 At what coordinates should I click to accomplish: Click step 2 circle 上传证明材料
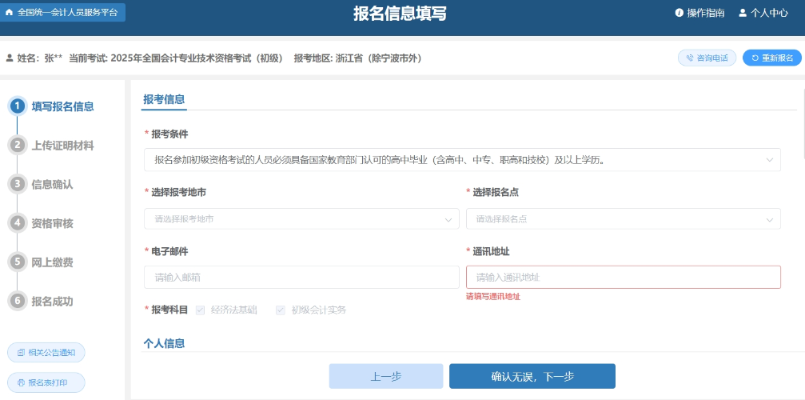pos(16,145)
